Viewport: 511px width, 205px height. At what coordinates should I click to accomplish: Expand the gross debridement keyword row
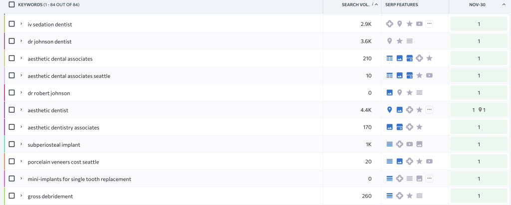click(x=21, y=196)
